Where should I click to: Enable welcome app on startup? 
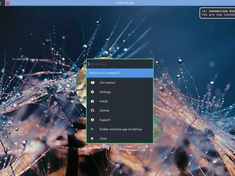click(120, 129)
